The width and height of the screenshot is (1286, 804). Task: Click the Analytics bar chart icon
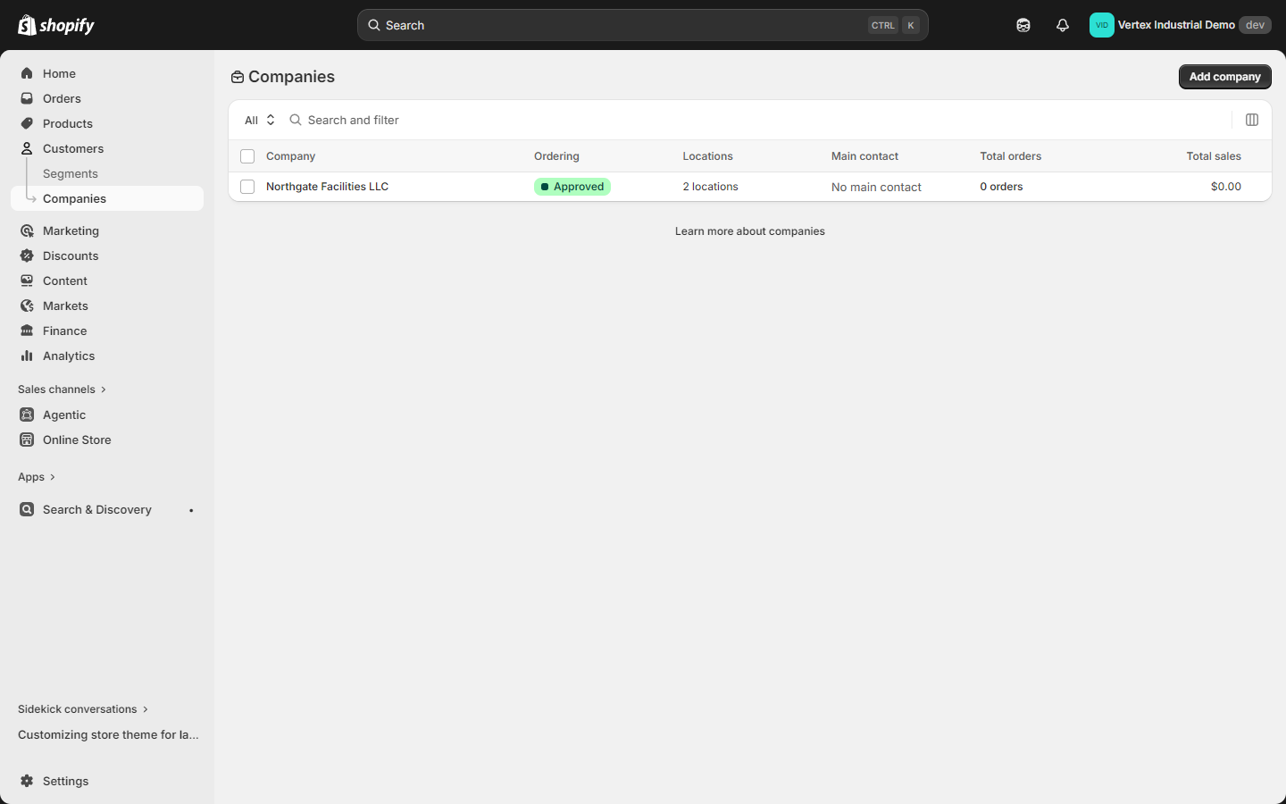(x=27, y=356)
